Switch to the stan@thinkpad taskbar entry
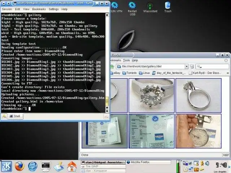This screenshot has height=173, width=231. pos(103,162)
